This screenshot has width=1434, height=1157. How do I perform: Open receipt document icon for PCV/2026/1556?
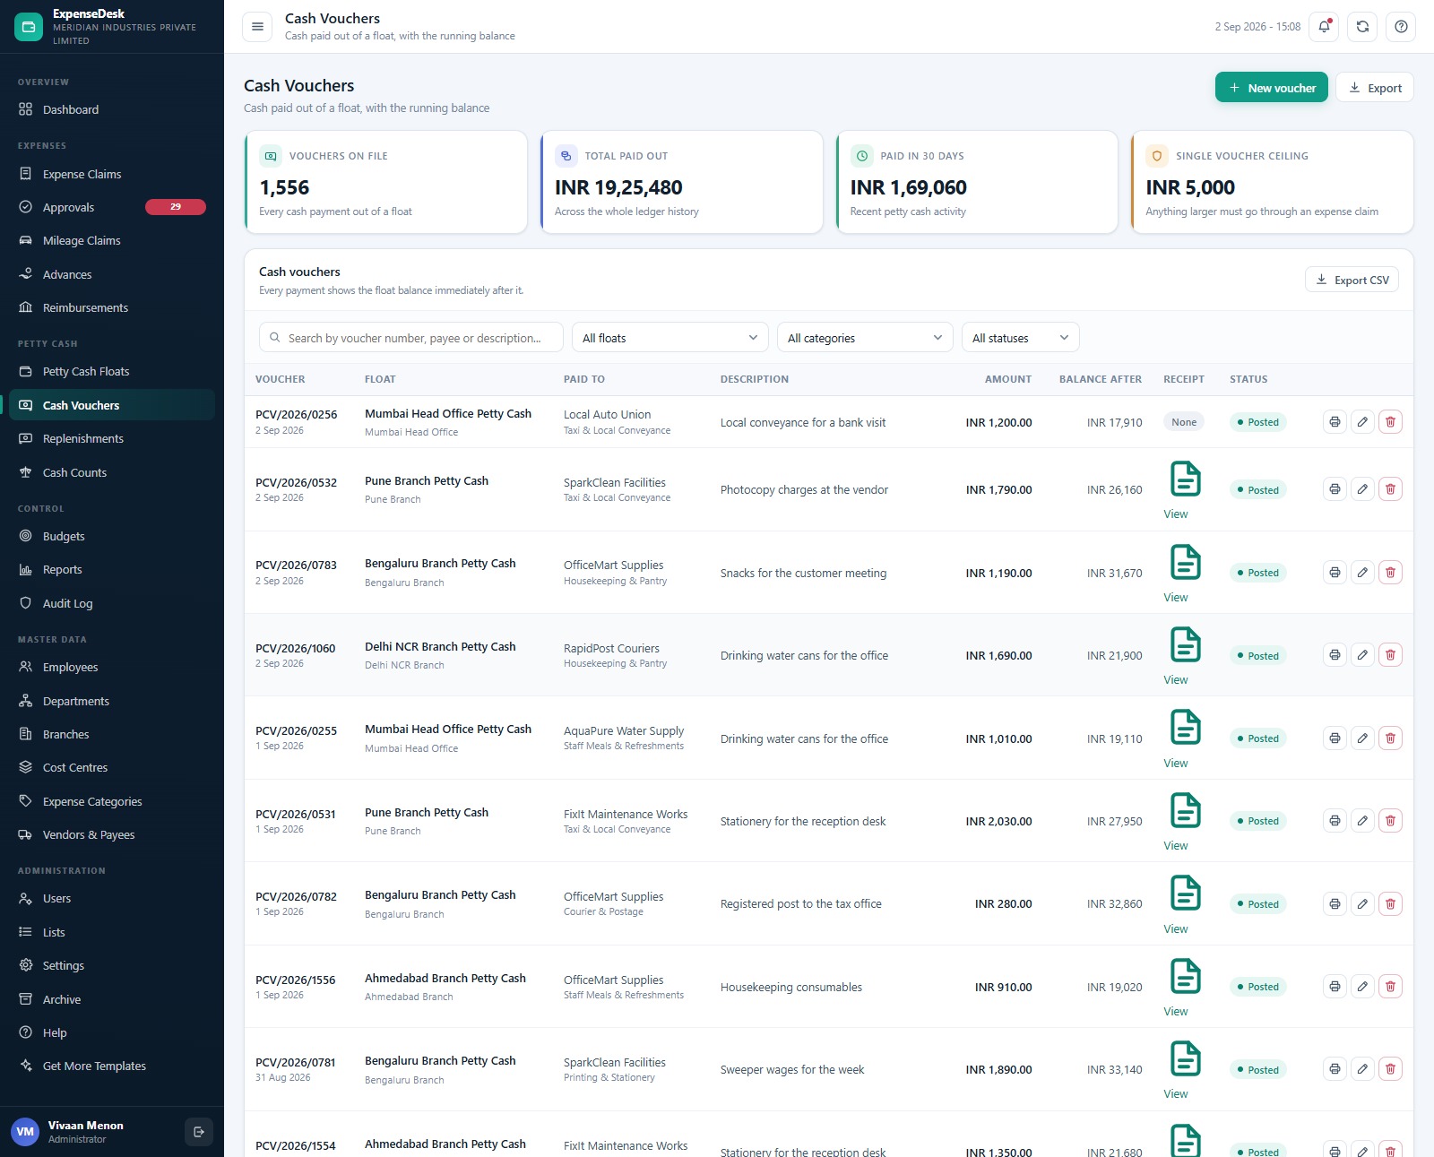point(1185,977)
